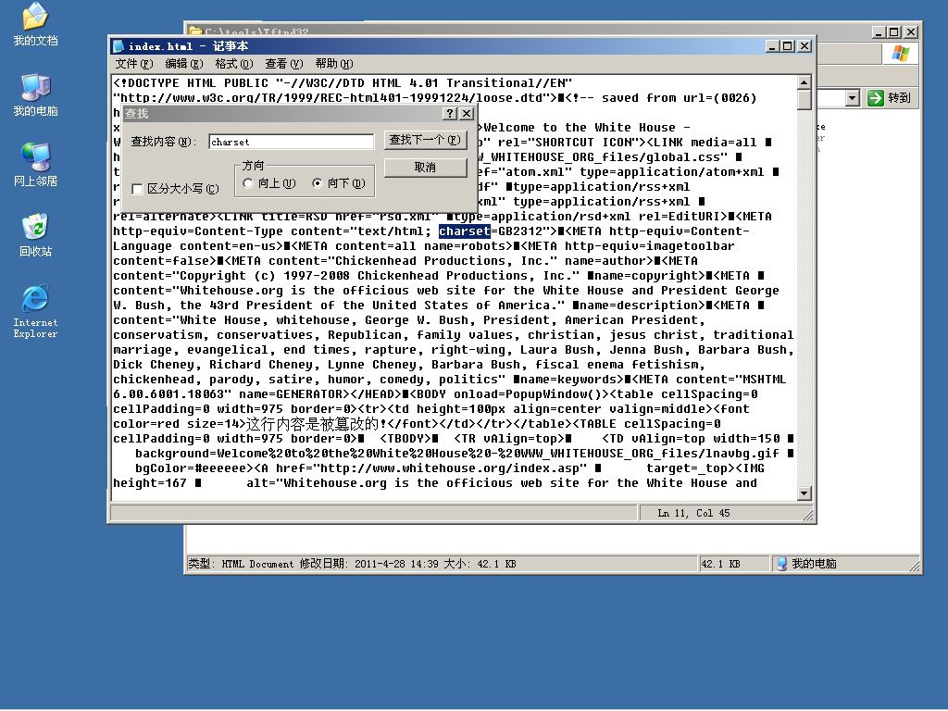Image resolution: width=948 pixels, height=711 pixels.
Task: Close the 查找 Find dialog
Action: pos(467,113)
